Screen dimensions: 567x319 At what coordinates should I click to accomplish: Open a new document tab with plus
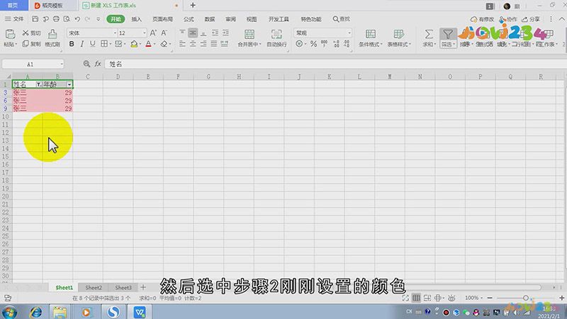point(193,5)
